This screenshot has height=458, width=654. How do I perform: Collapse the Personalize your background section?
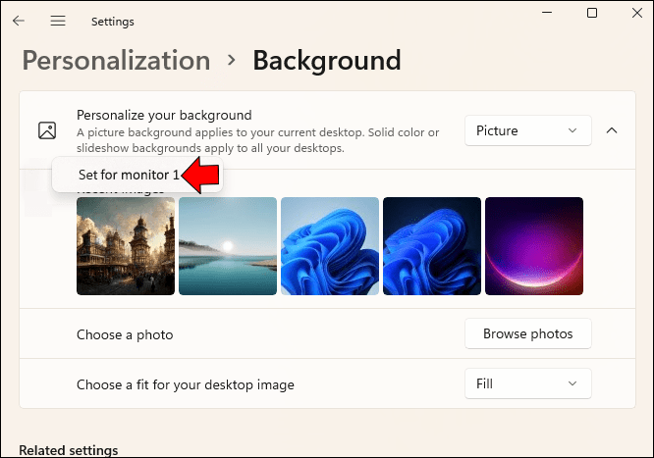612,130
